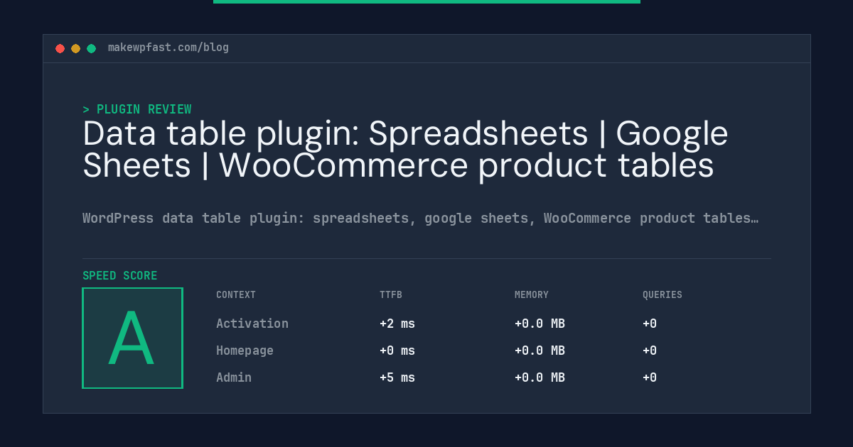Image resolution: width=853 pixels, height=447 pixels.
Task: Click the Admin TTFB value '+5 ms'
Action: coord(397,377)
